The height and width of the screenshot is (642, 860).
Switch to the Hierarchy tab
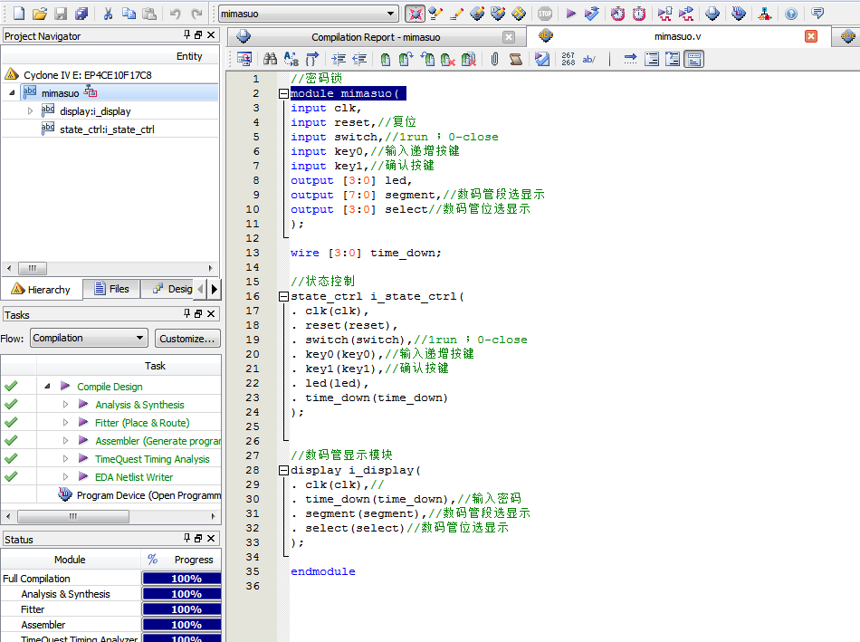coord(42,289)
